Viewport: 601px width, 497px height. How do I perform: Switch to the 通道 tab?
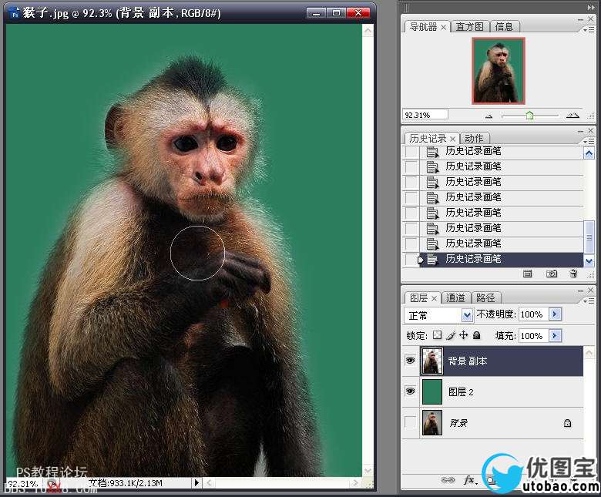[x=455, y=297]
